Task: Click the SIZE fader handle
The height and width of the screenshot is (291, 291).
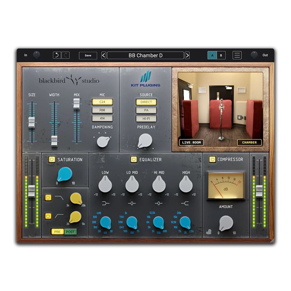Action: coord(32,122)
